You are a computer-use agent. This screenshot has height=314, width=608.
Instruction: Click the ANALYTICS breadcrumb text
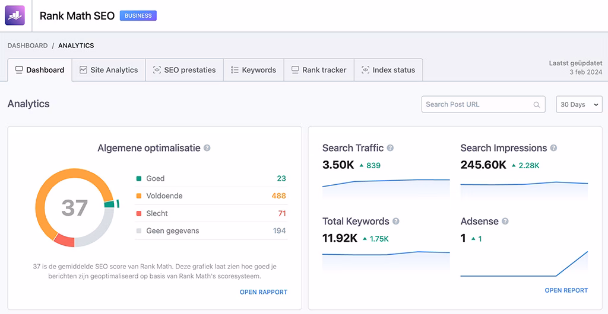pos(76,46)
